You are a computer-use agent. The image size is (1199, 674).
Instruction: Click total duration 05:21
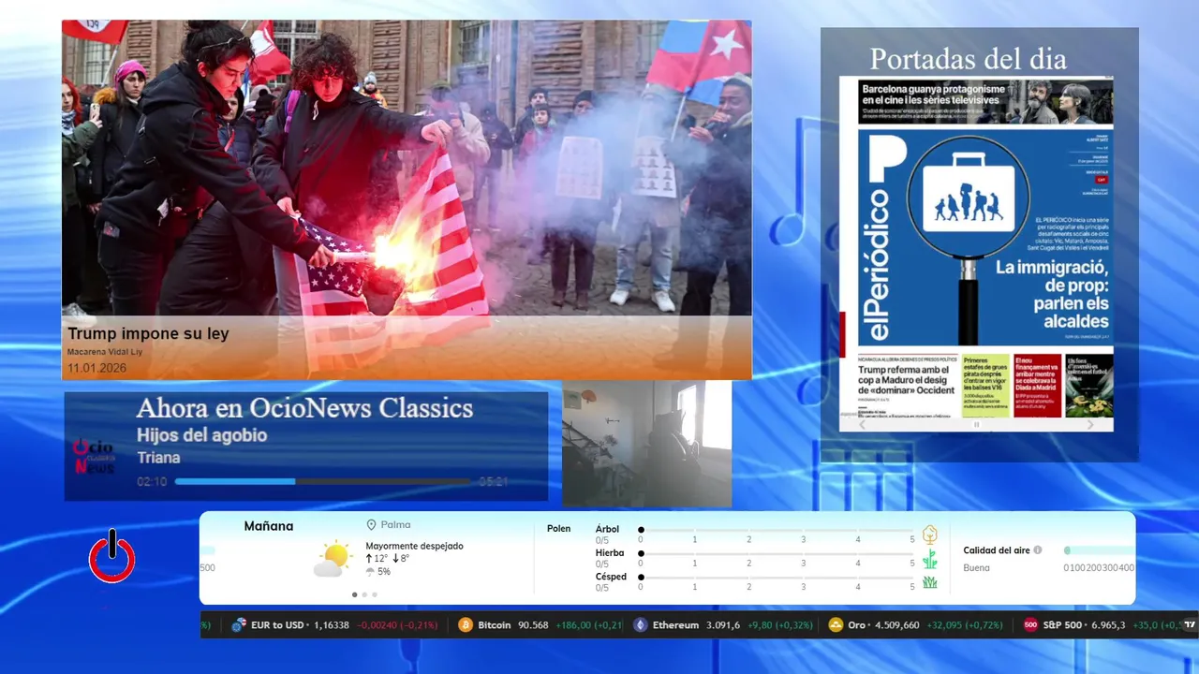click(494, 481)
